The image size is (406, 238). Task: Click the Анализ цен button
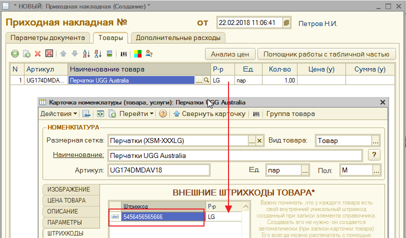point(230,54)
